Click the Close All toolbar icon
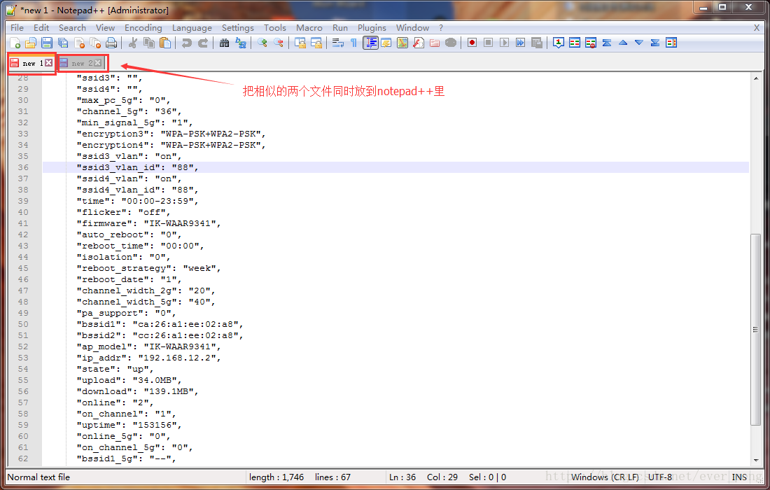This screenshot has height=490, width=770. (x=96, y=43)
